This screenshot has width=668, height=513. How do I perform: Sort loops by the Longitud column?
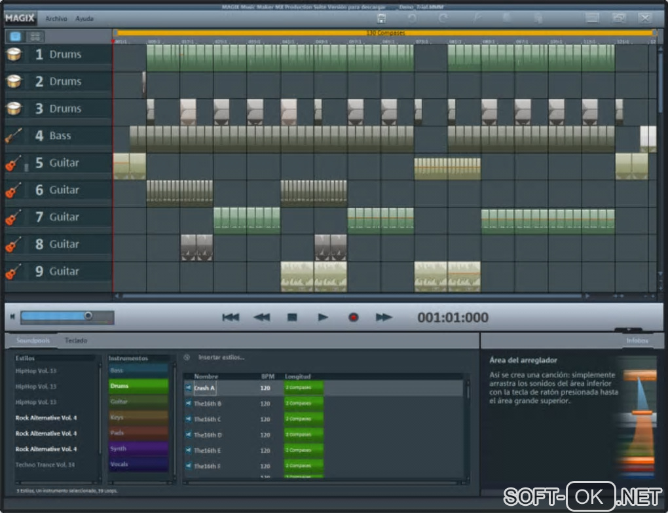click(298, 376)
